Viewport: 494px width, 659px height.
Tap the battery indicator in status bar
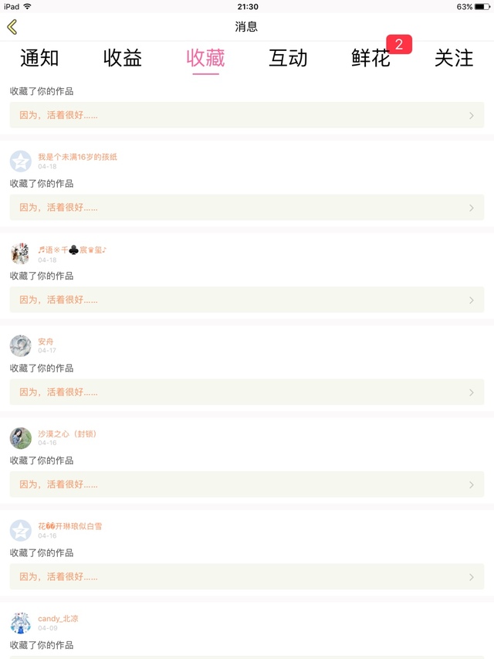click(x=482, y=6)
